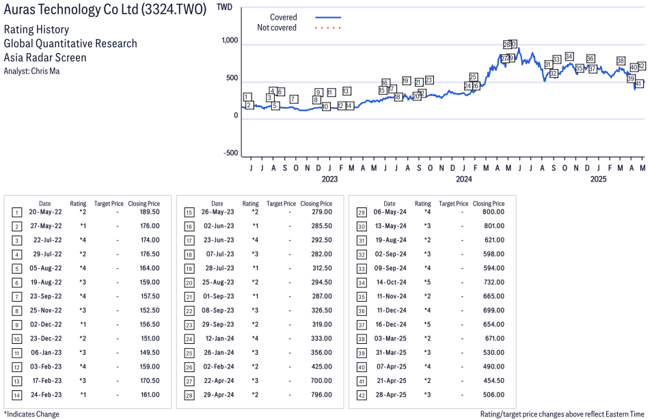Click chart marker 16 on the graph
This screenshot has width=652, height=419.
click(x=385, y=83)
